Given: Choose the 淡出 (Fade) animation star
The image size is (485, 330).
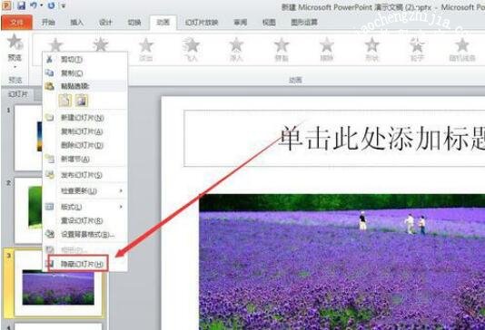Looking at the screenshot, I should (145, 49).
